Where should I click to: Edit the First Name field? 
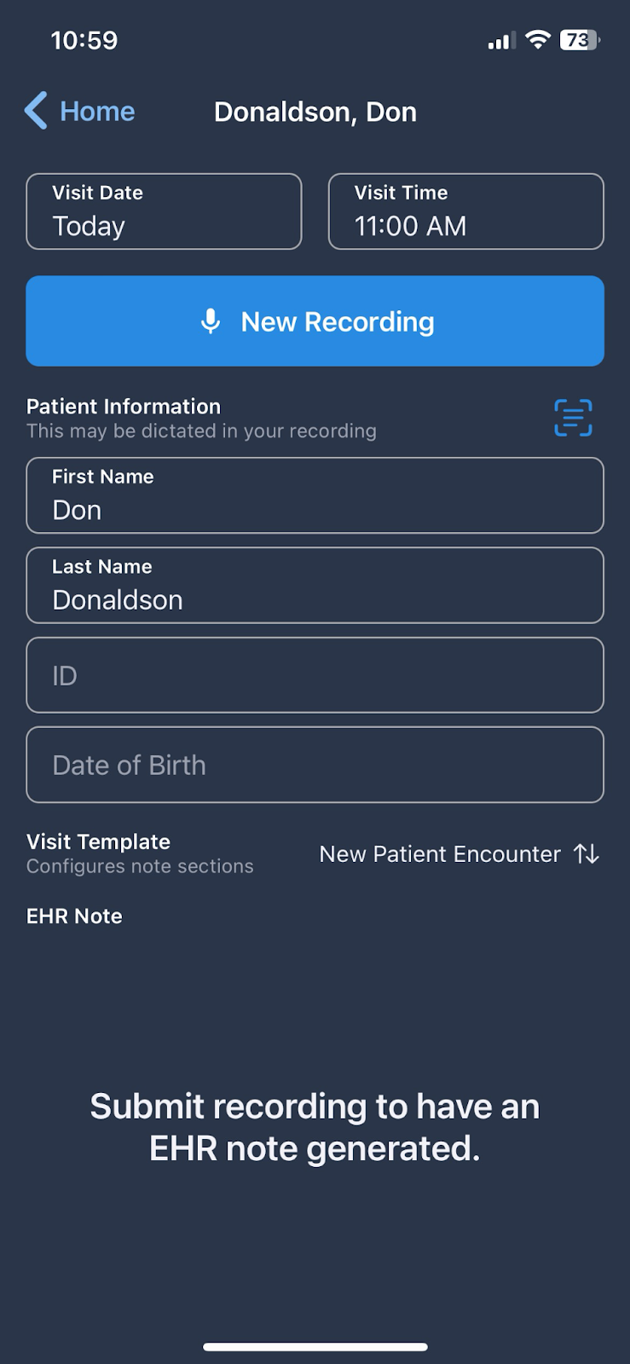coord(315,495)
